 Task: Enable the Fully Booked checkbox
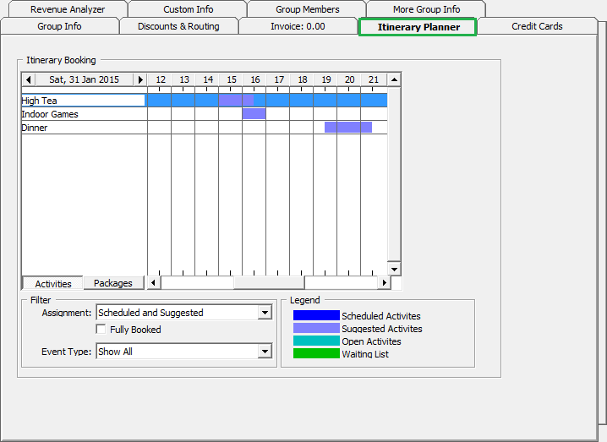pyautogui.click(x=101, y=330)
